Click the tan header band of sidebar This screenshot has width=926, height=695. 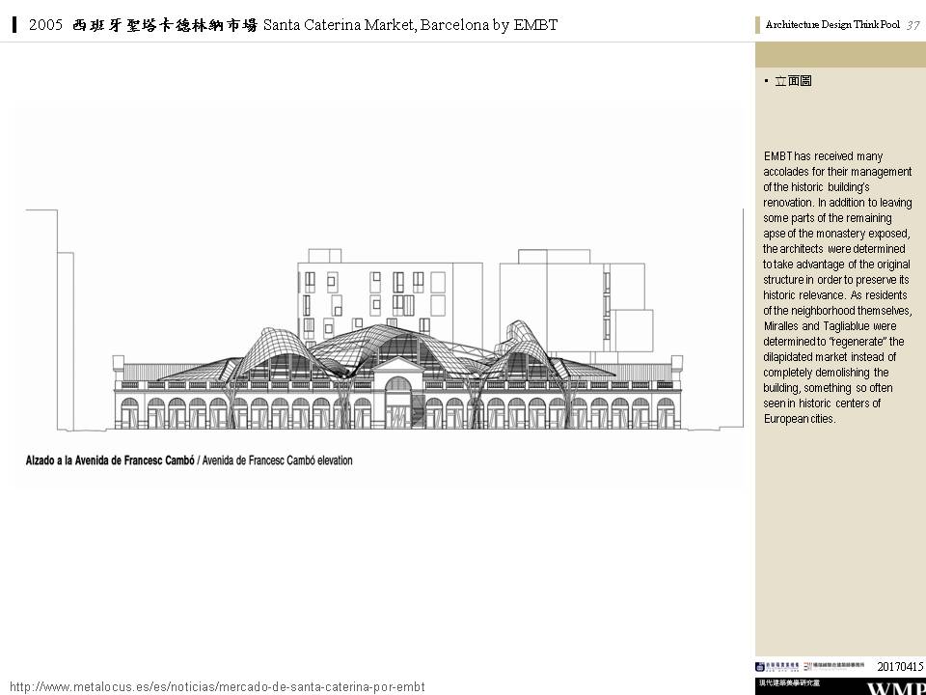click(840, 55)
